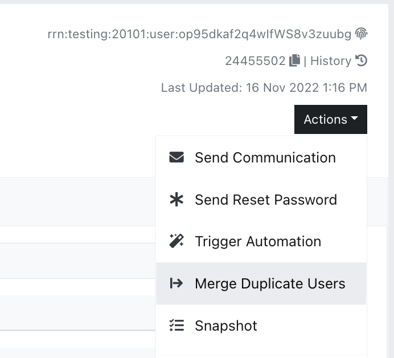Click the fingerprint icon beside the RRN
This screenshot has height=358, width=394.
361,34
